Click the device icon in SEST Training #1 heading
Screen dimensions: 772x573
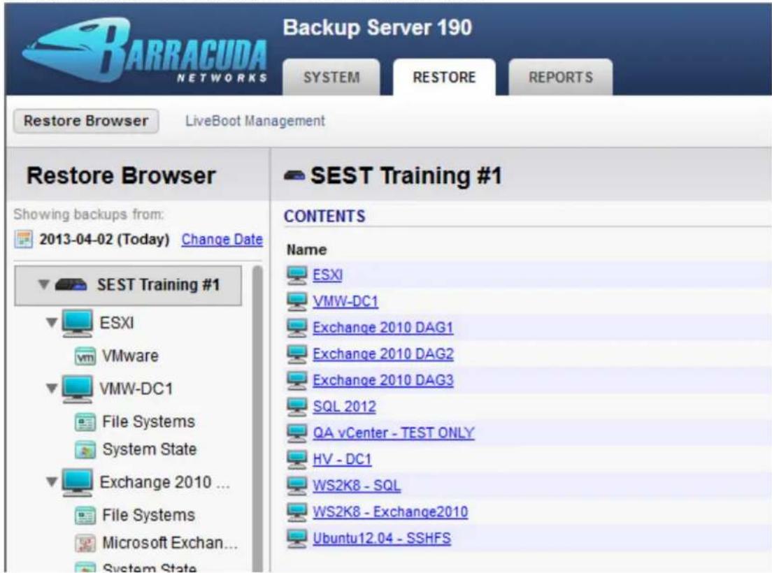[294, 175]
